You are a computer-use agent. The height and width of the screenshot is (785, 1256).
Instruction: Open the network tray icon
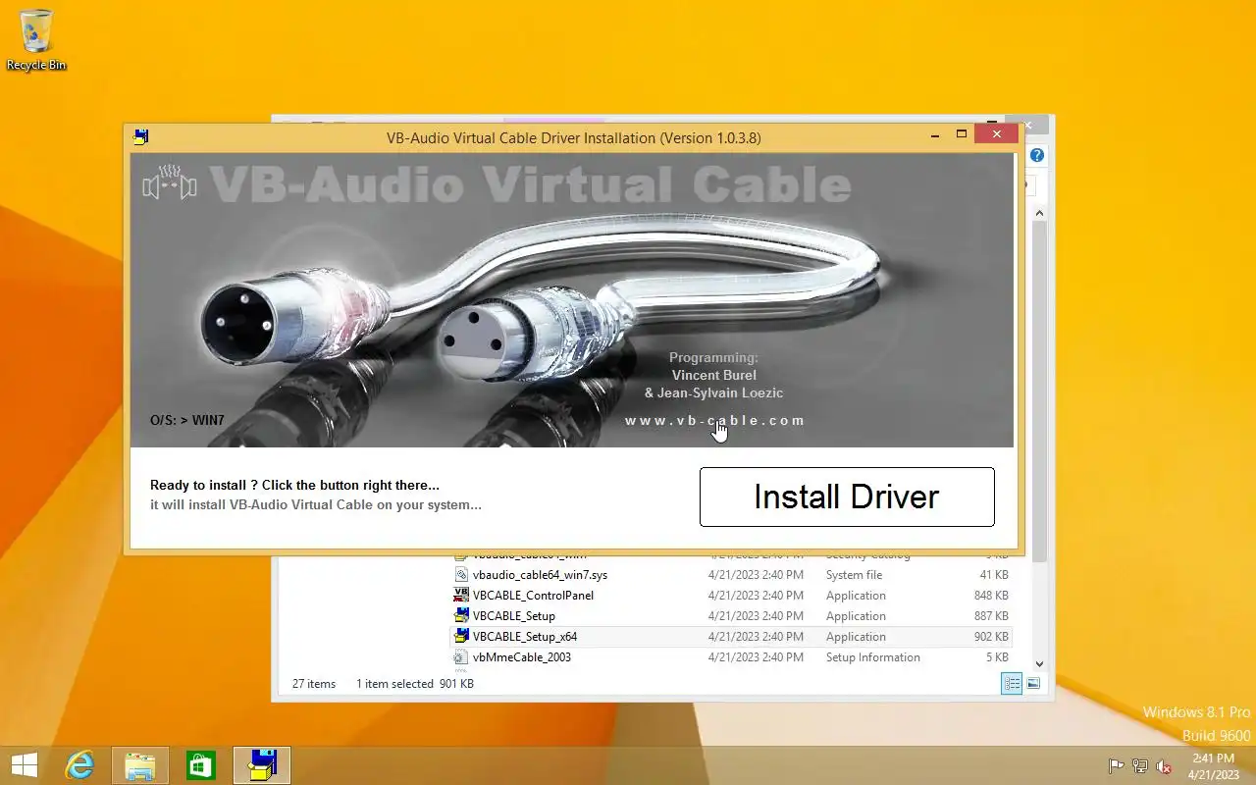pos(1140,766)
